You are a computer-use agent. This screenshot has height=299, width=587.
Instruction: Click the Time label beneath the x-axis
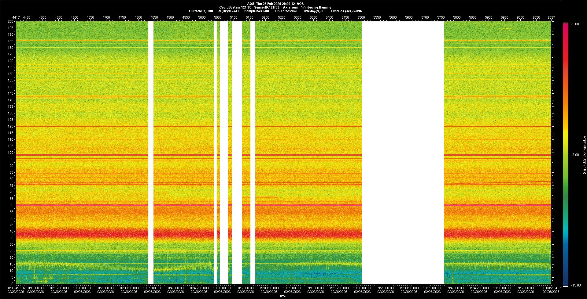(x=282, y=296)
